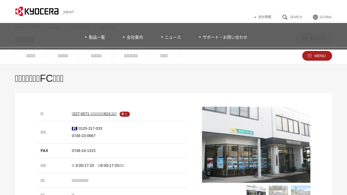
Task: Select the third photo thumbnail
Action: coord(300,190)
